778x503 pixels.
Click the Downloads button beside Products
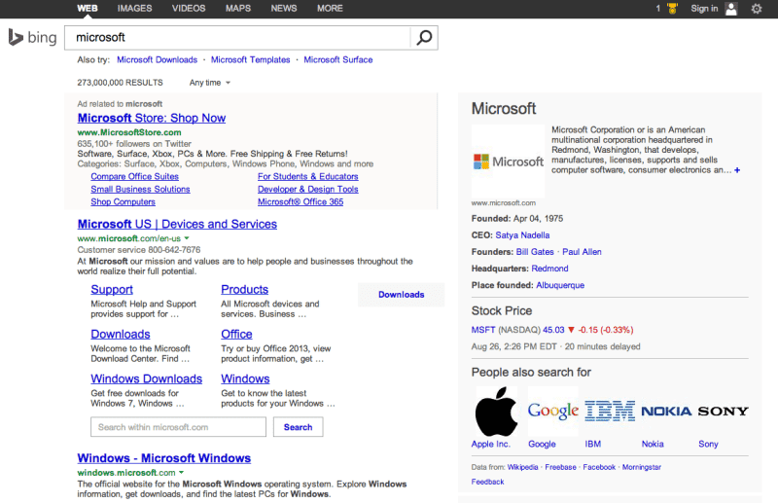(402, 295)
